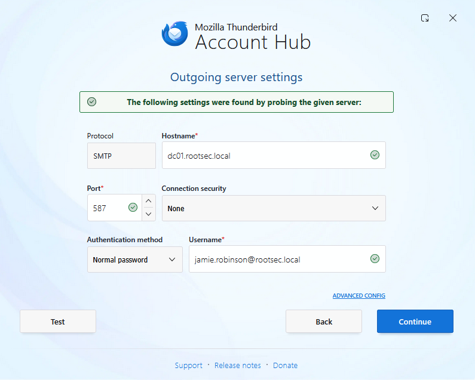Click the Thunderbird logo icon
Image resolution: width=475 pixels, height=380 pixels.
click(x=175, y=33)
